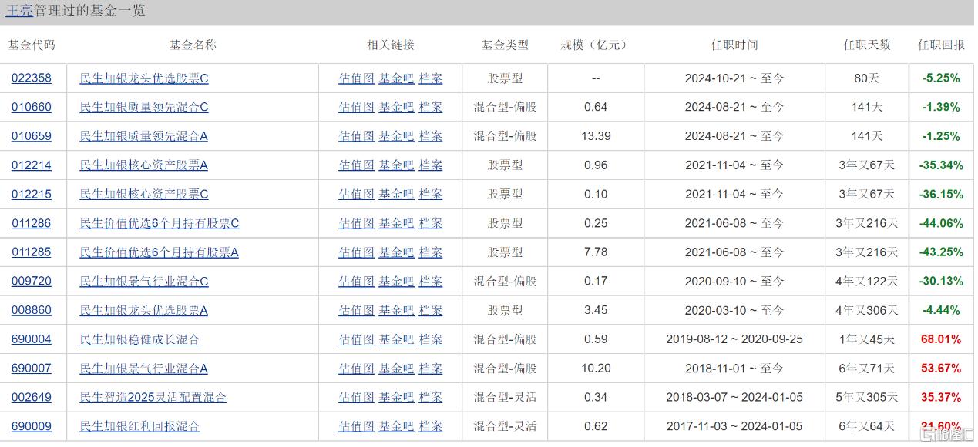
Task: Open fund code 008860
Action: tap(32, 311)
